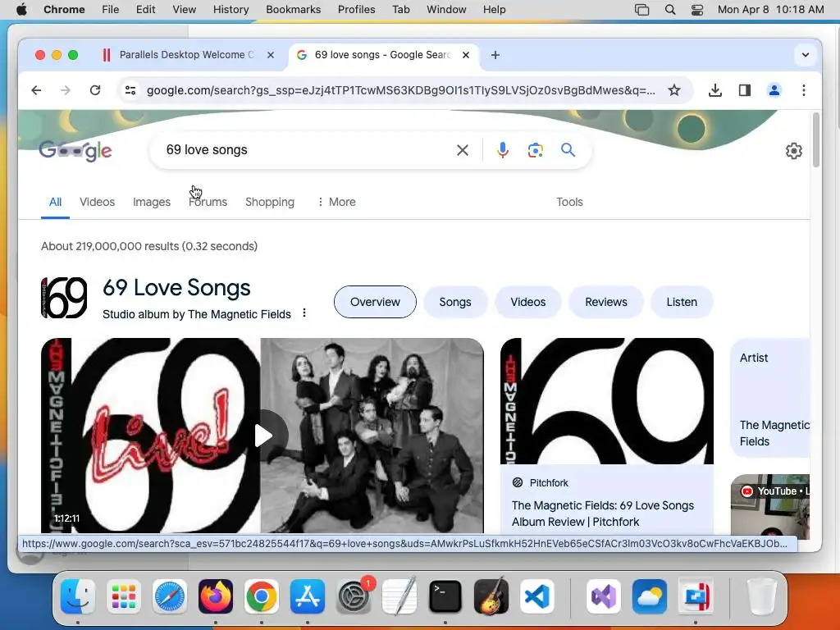Click the Reviews chip
Screen dimensions: 840x630
606,302
